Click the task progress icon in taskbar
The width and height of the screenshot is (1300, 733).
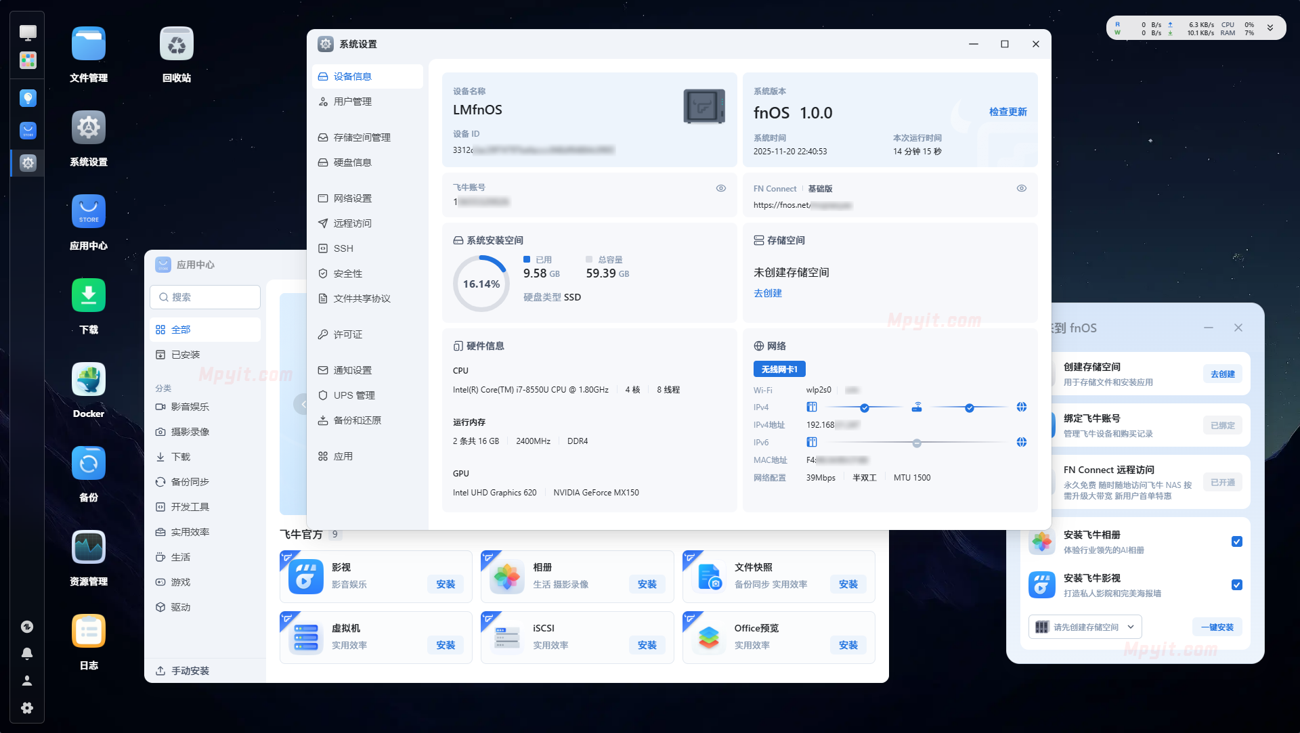[27, 627]
